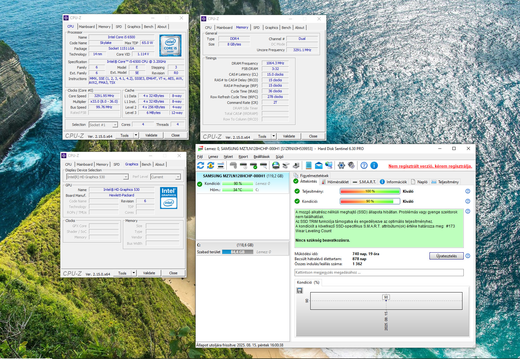Open the Riport menu

tap(243, 157)
